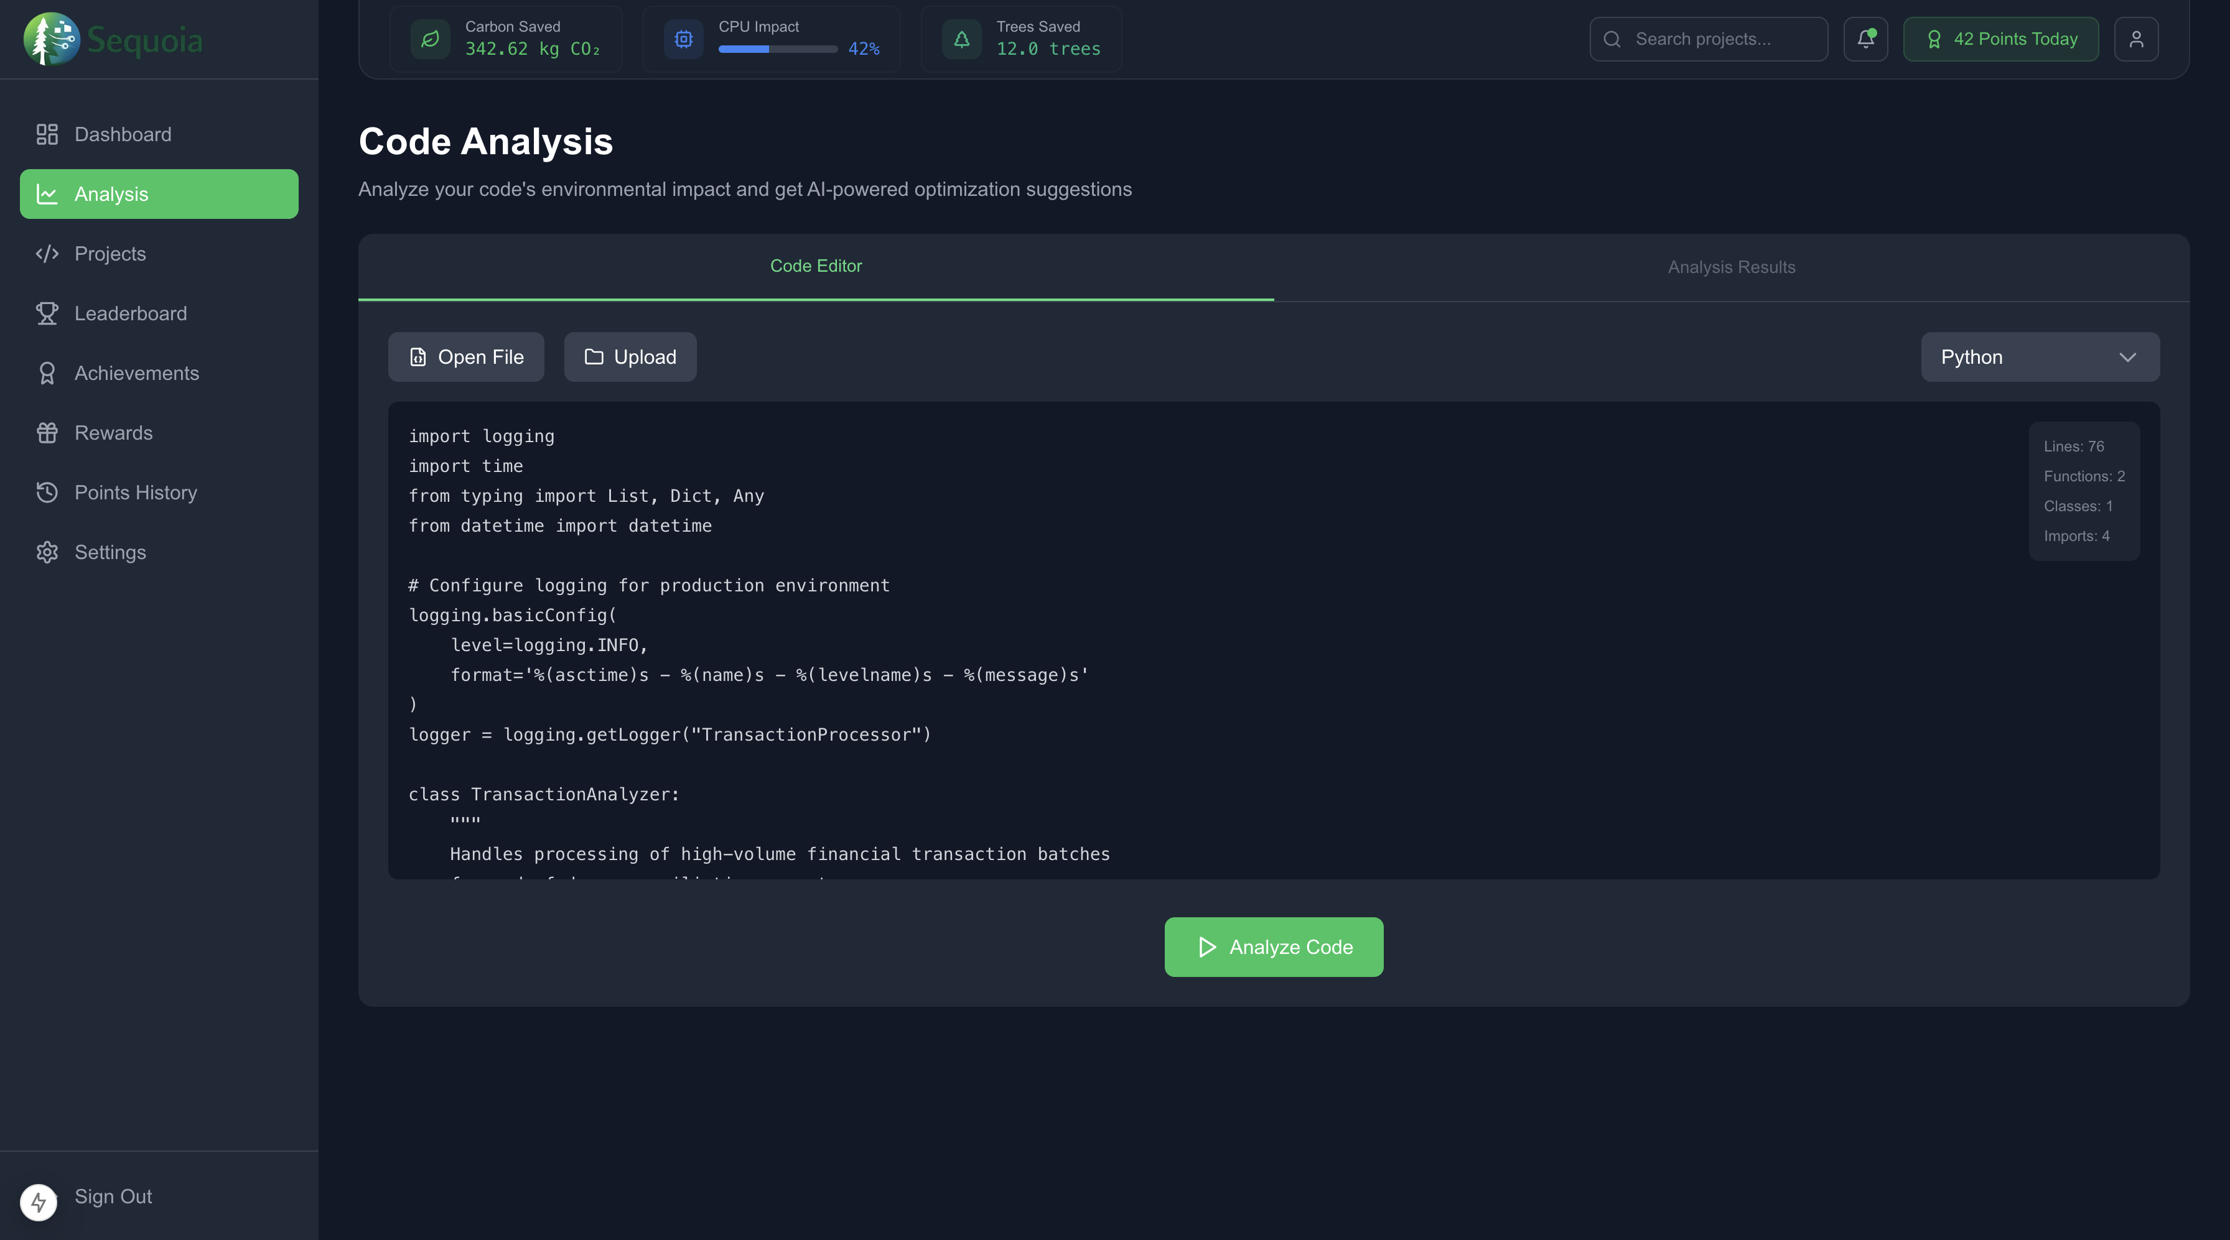
Task: Click the Sequoia tree logo
Action: pos(51,40)
